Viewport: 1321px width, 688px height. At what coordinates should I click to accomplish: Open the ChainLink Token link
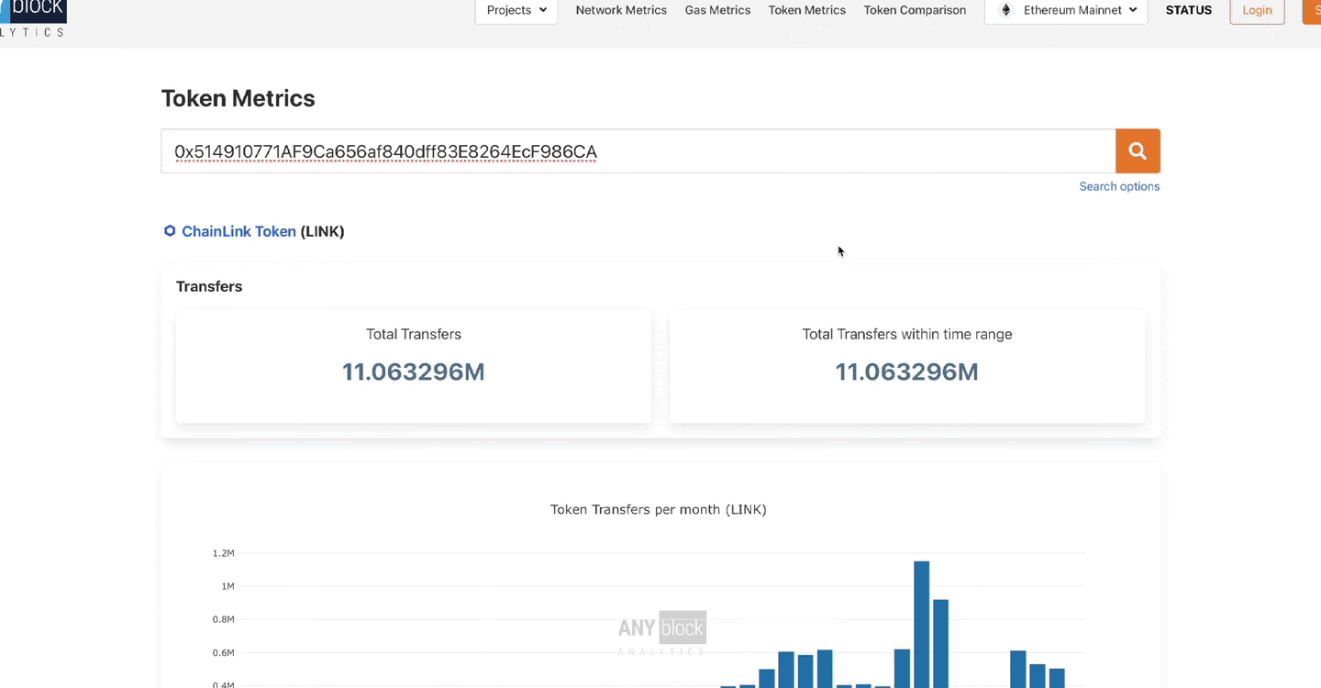tap(239, 231)
